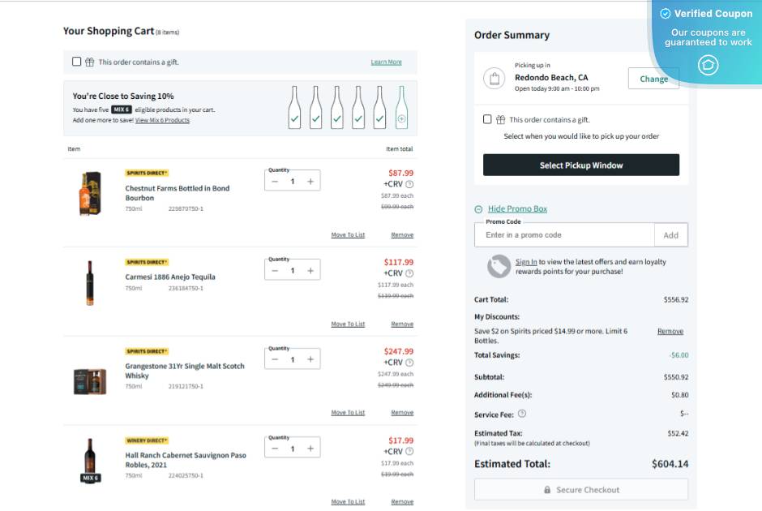The width and height of the screenshot is (762, 511).
Task: Check the cart gift checkbox above items
Action: click(x=77, y=62)
